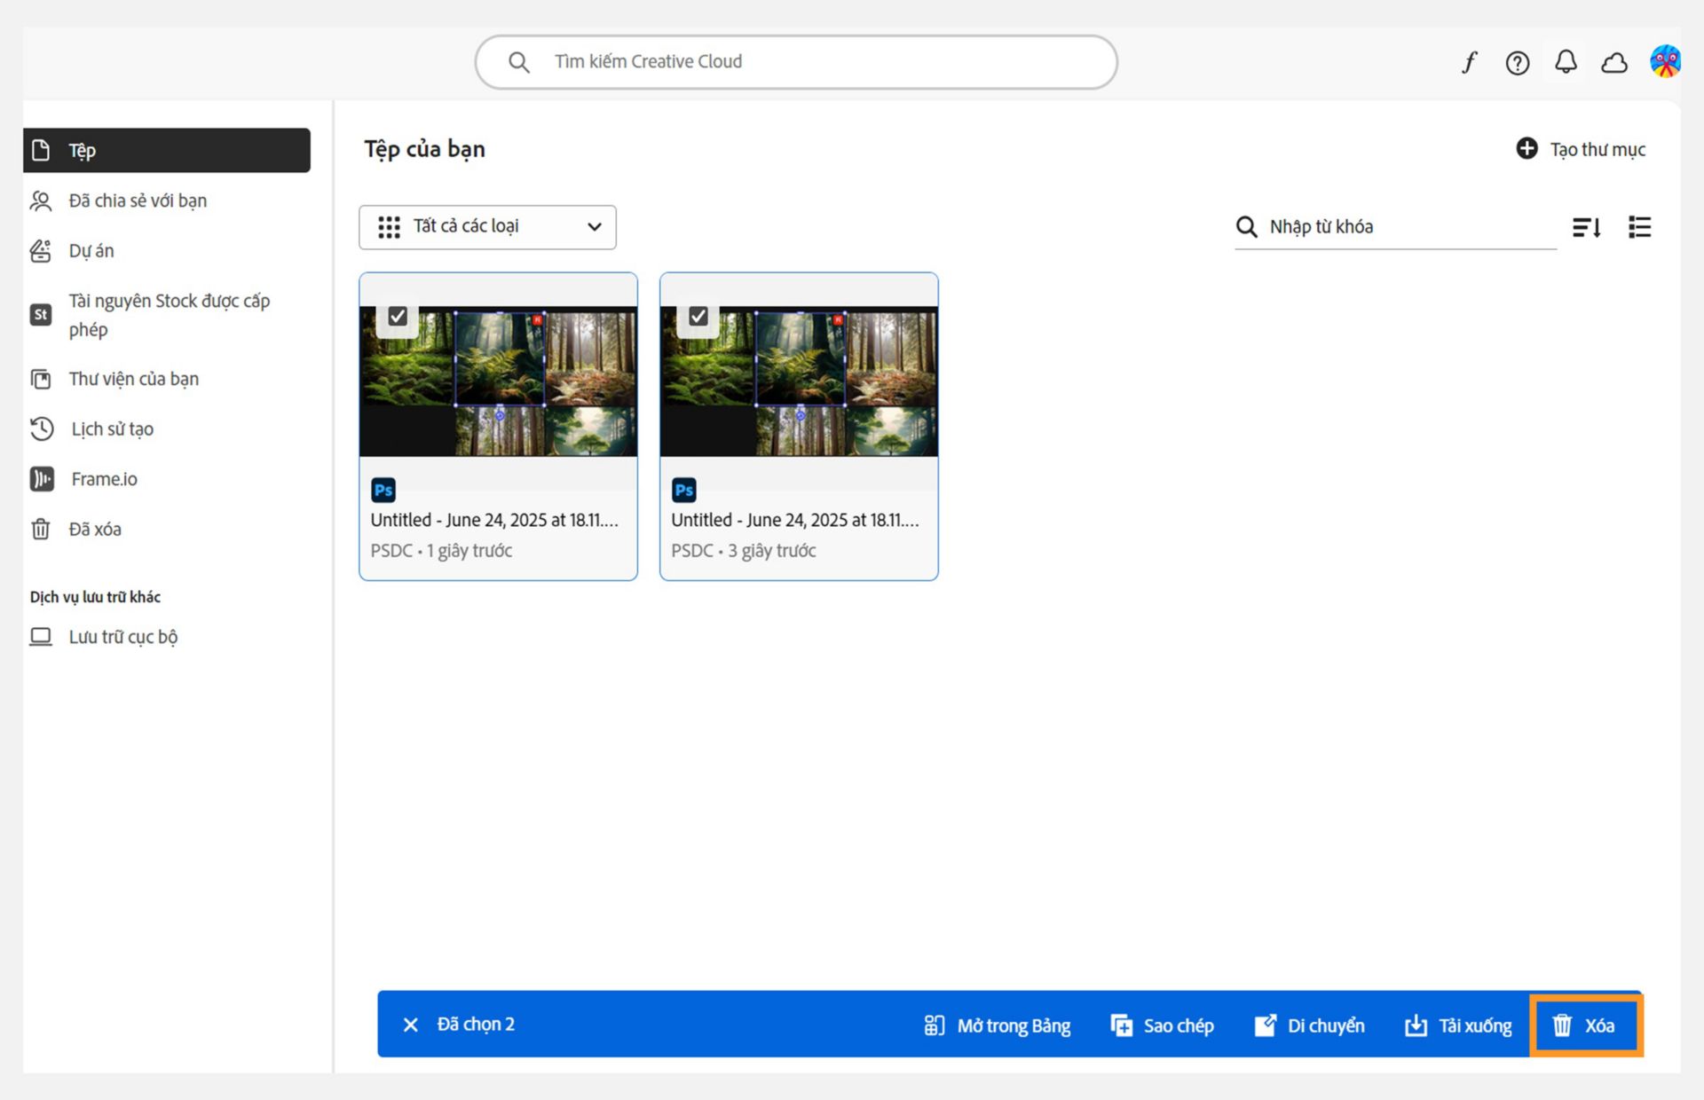Open the notifications bell

(x=1566, y=61)
